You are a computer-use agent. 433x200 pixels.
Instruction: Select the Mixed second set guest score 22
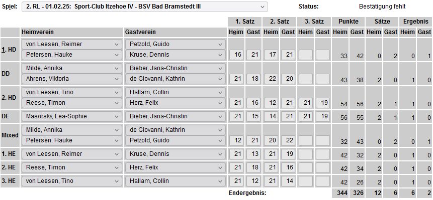288,140
